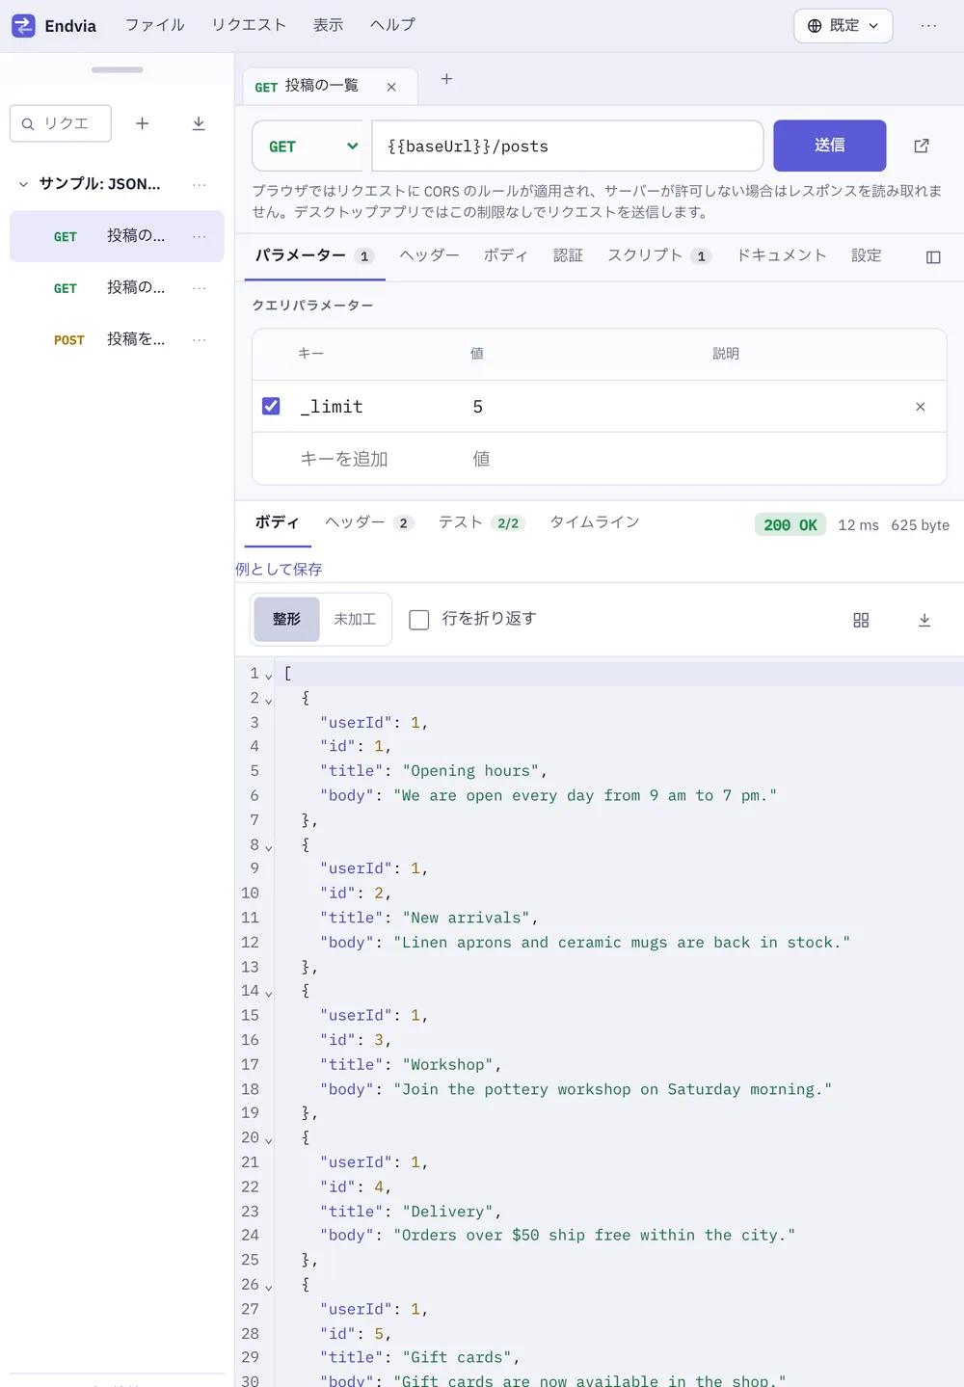
Task: Switch to the response ボディ tab
Action: [x=278, y=522]
